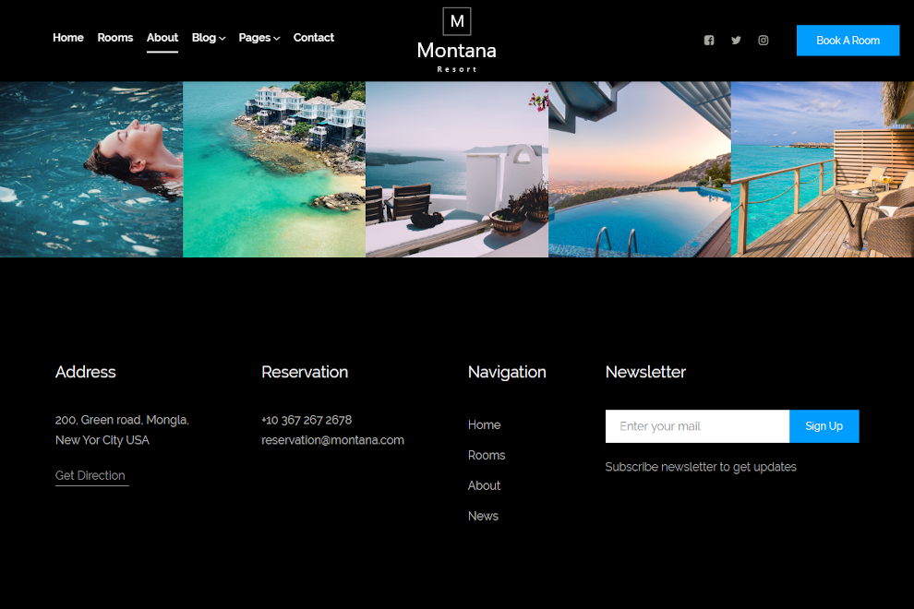Click the Book A Room button
Screen dimensions: 914x609
coord(848,41)
